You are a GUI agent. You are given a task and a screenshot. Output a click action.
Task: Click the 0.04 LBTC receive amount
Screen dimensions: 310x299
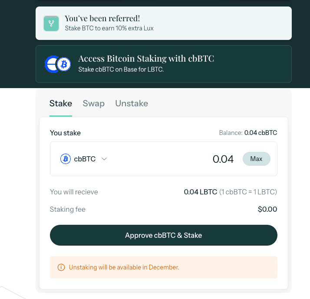(200, 192)
